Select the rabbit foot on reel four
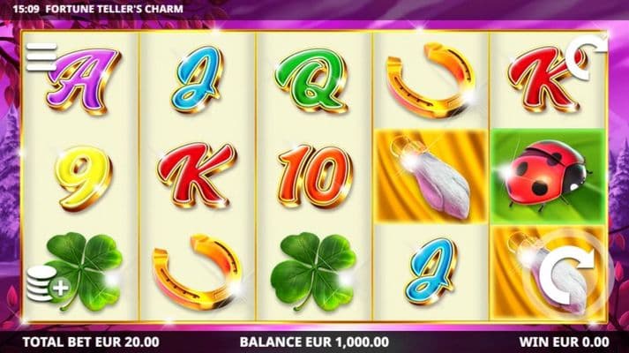Screen dimensions: 629x353 tap(431, 176)
